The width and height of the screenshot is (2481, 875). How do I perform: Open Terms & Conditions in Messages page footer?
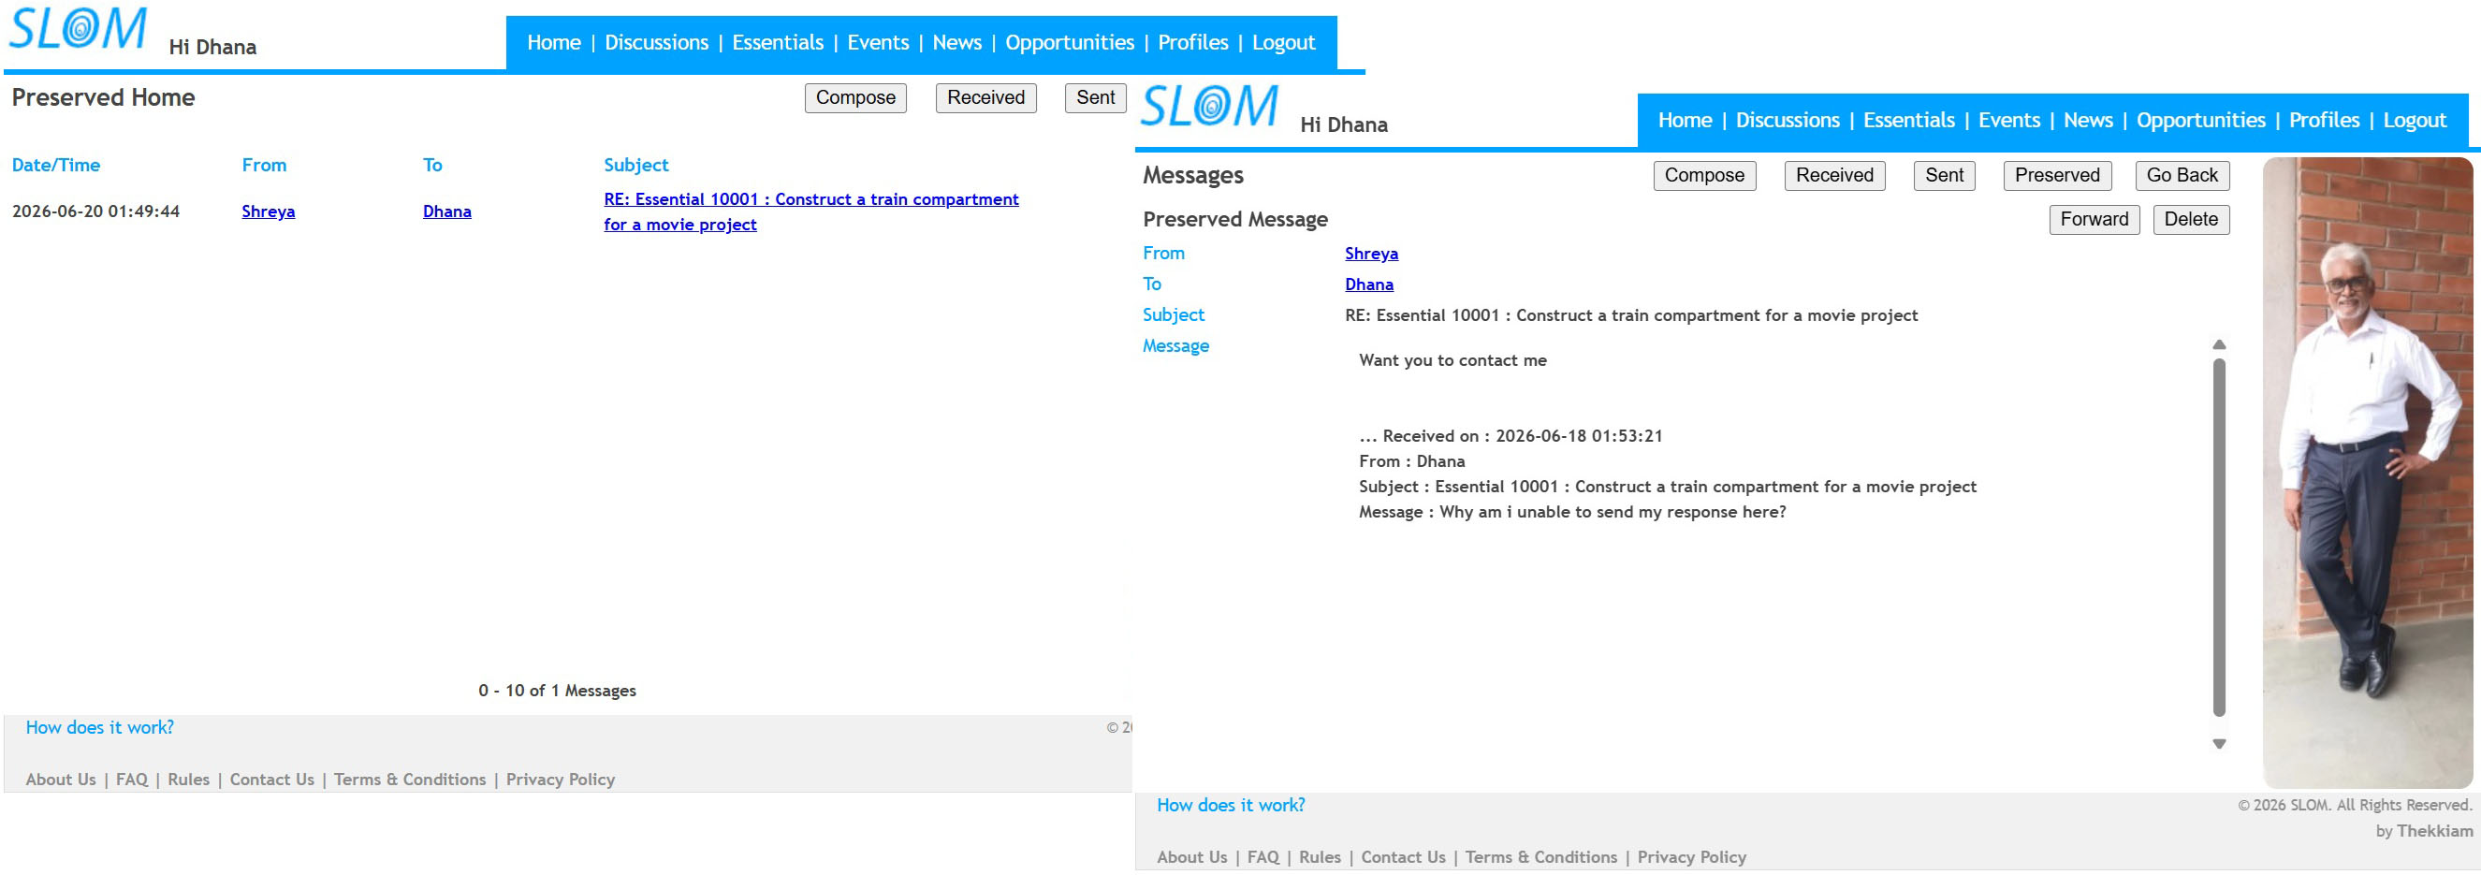(x=1542, y=857)
